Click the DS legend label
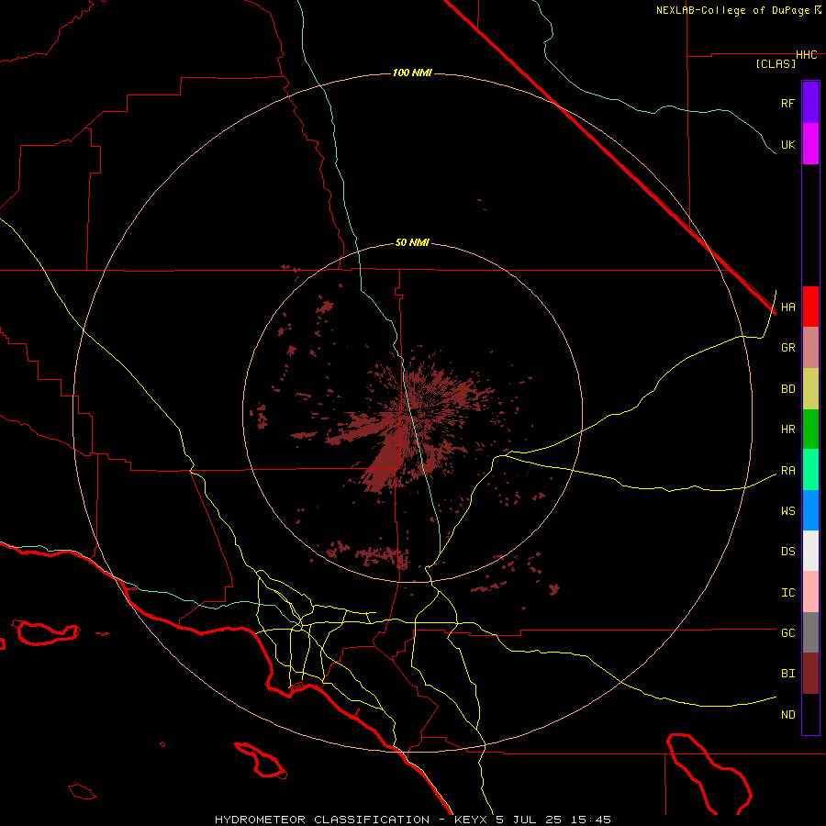826x826 pixels. [x=787, y=551]
